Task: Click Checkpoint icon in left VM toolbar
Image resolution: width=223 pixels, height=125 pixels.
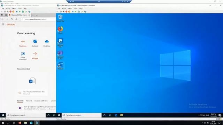Action: coord(23,11)
